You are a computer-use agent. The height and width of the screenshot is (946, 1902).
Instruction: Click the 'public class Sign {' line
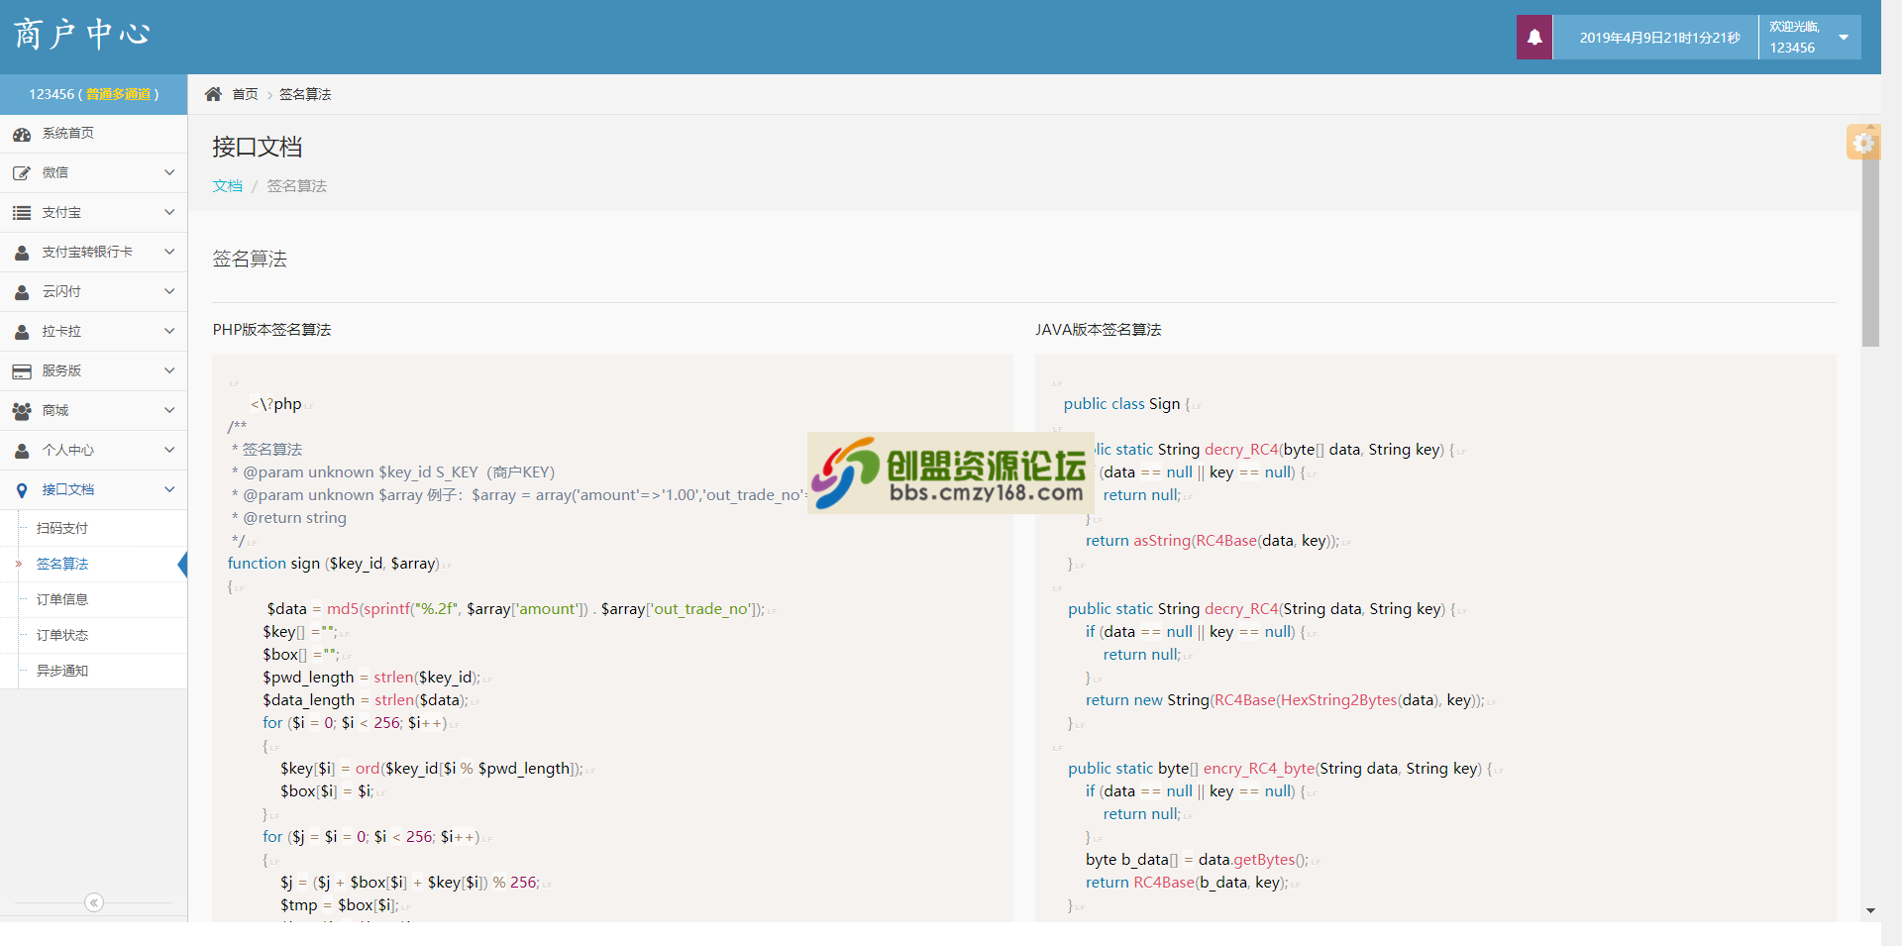pos(1126,404)
